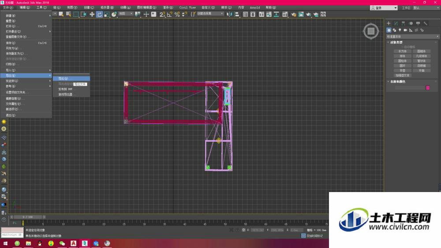Screen dimensions: 441x248
Task: Expand 发送到(S) submenu
Action: point(26,81)
